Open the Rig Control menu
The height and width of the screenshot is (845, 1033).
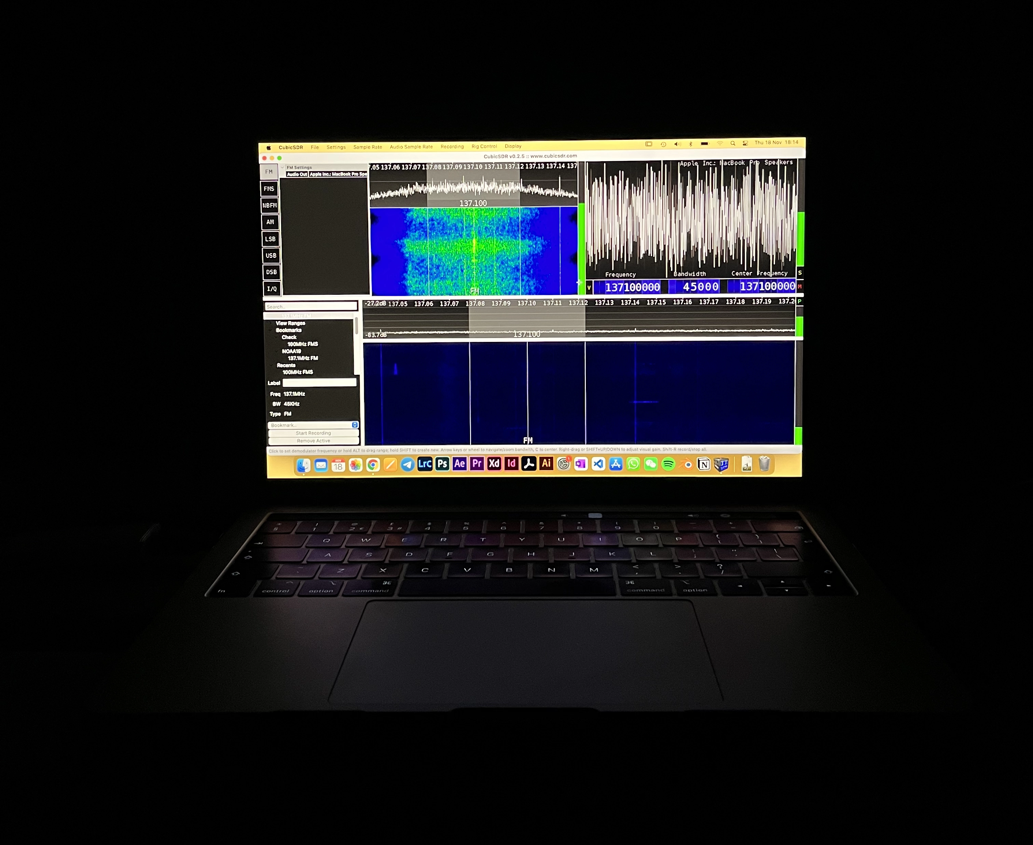point(484,147)
